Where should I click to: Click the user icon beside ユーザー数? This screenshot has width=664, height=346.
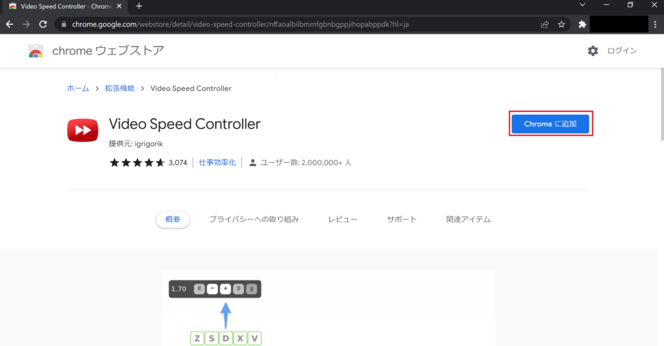[253, 163]
